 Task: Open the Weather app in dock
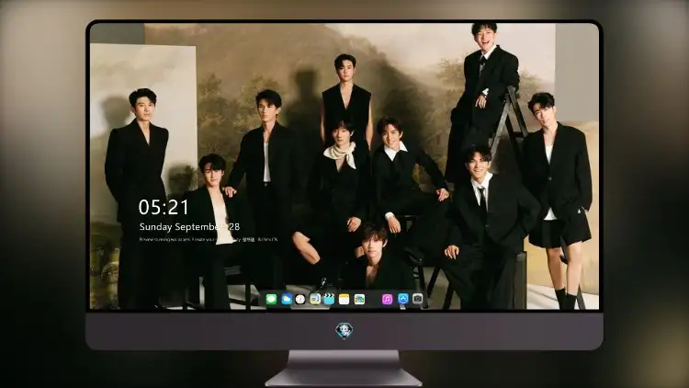tap(287, 299)
